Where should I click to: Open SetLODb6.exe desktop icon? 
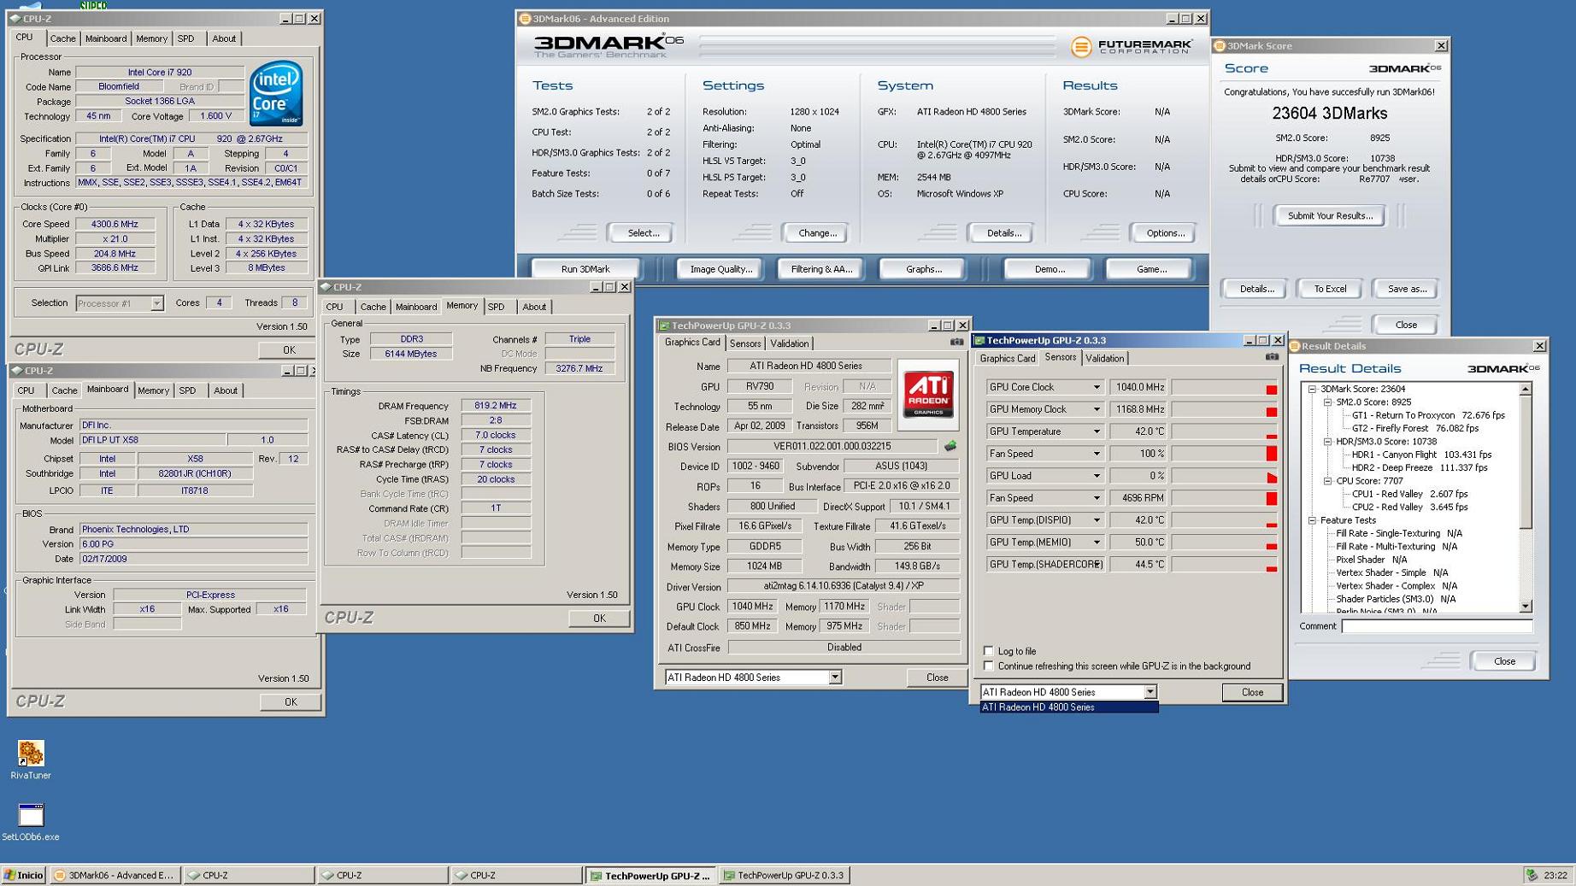[x=31, y=821]
